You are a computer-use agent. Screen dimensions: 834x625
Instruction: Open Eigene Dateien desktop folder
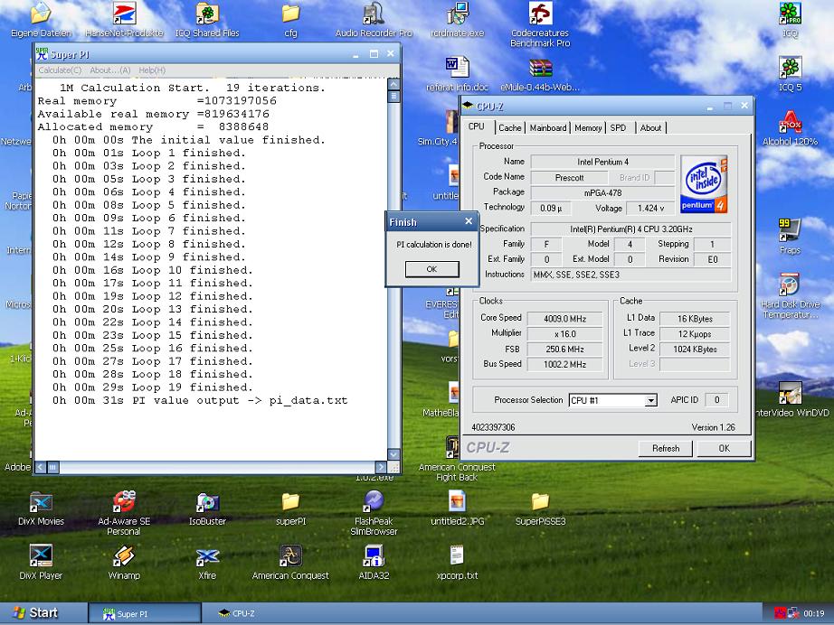[41, 19]
